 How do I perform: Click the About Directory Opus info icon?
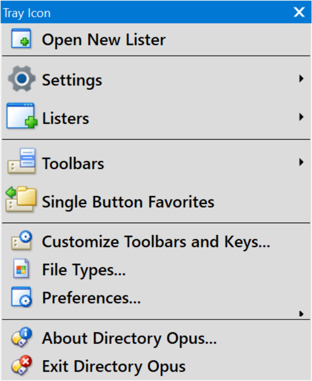21,338
